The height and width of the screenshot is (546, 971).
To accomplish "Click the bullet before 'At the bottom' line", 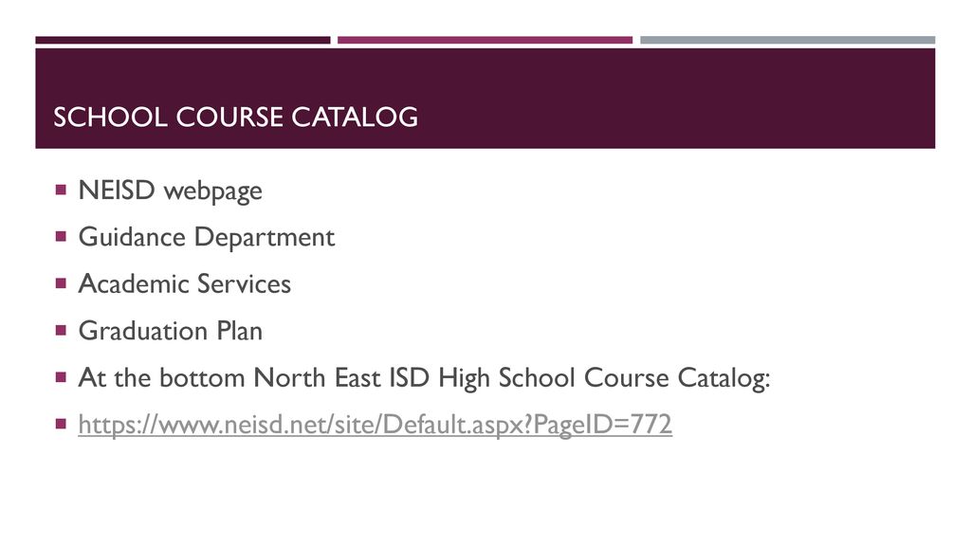I will 61,377.
